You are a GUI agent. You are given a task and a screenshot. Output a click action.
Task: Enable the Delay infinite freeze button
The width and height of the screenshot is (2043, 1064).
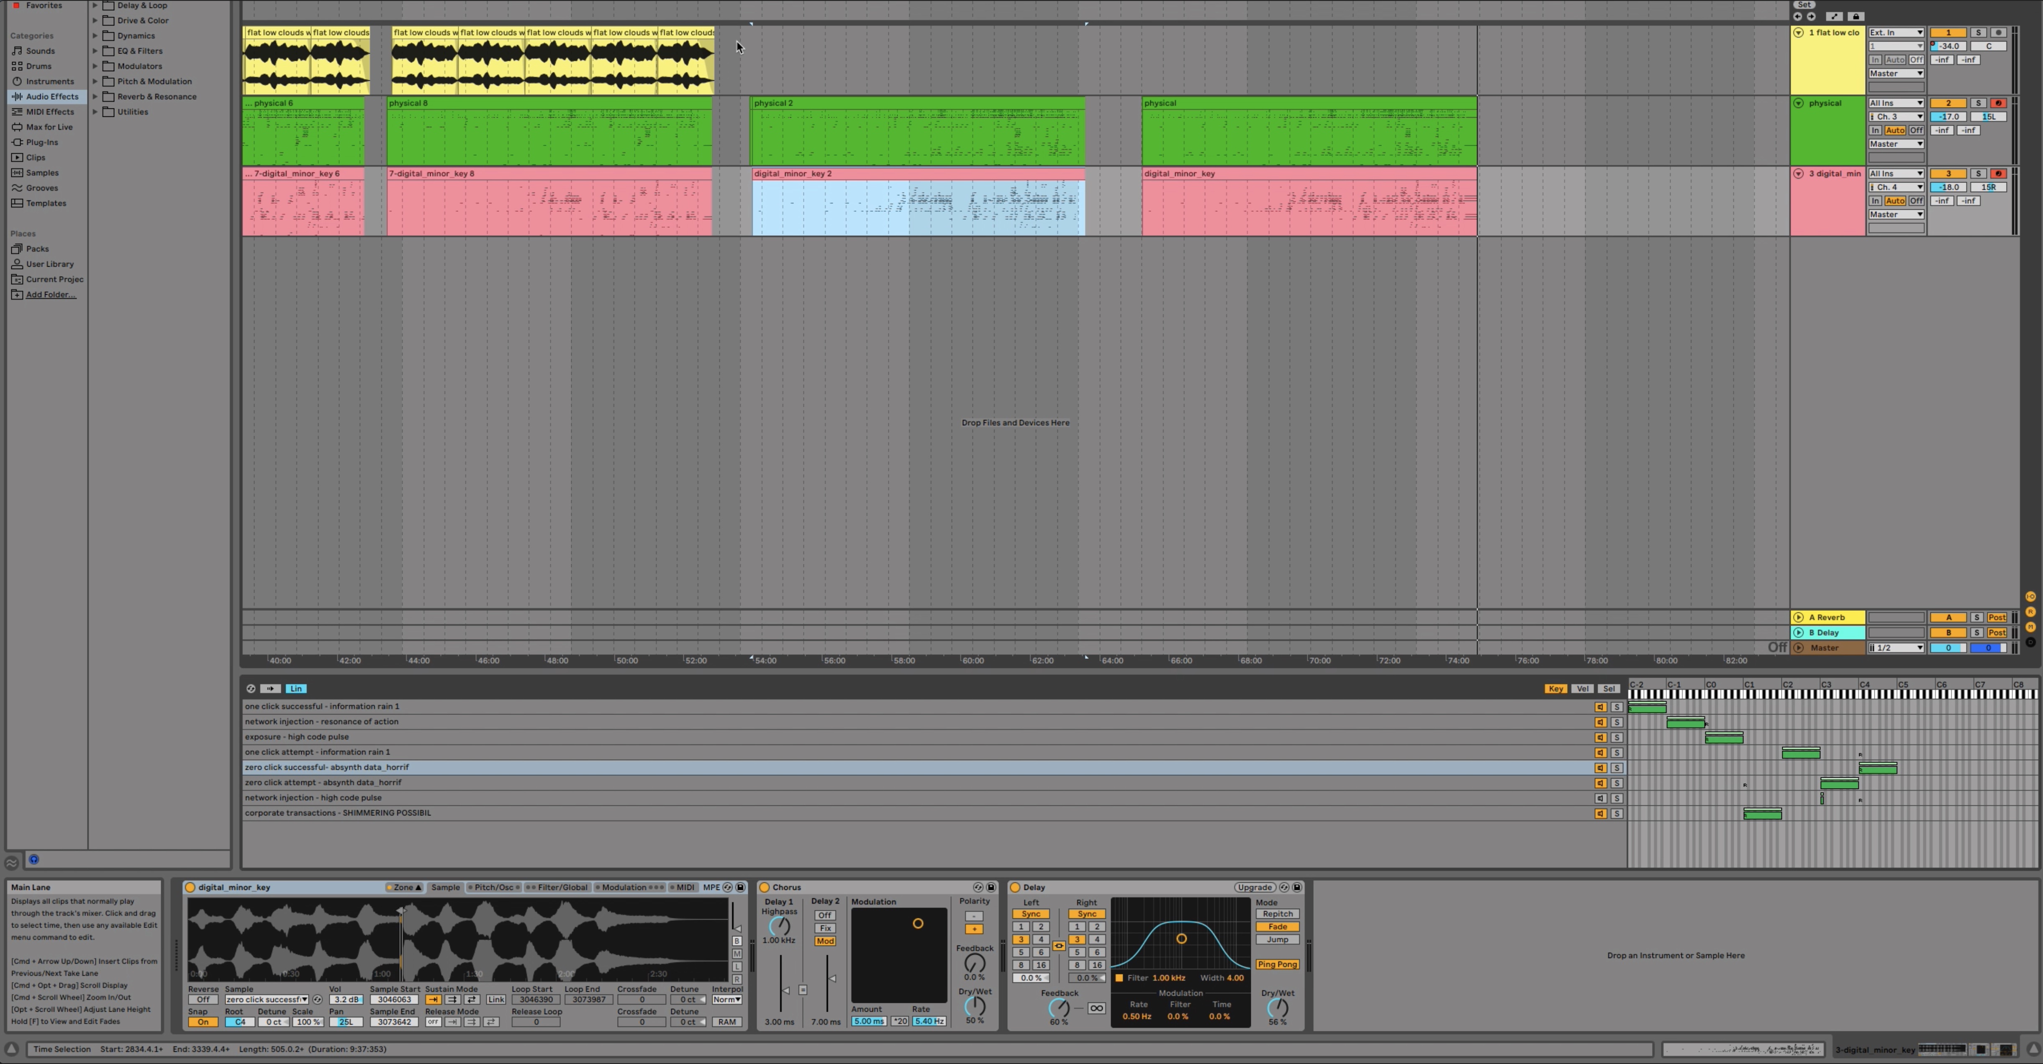pyautogui.click(x=1096, y=1008)
